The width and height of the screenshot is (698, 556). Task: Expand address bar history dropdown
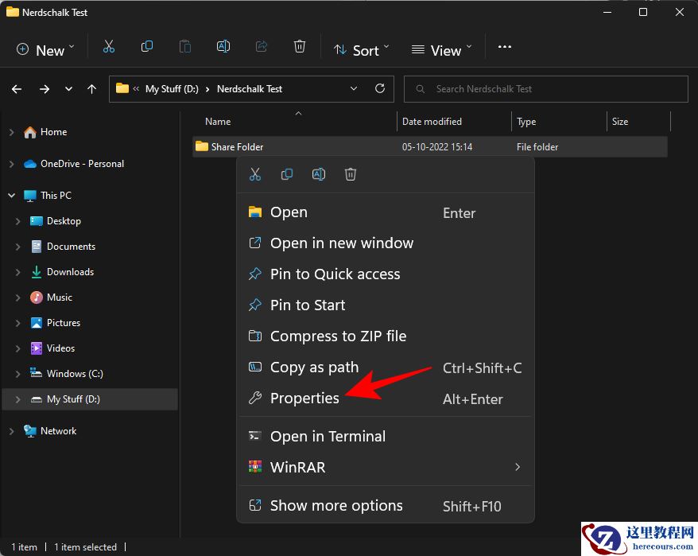pos(354,88)
